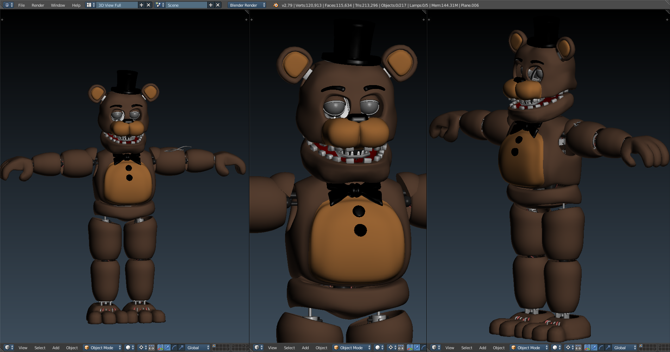Open the File menu
This screenshot has height=352, width=670.
point(21,5)
